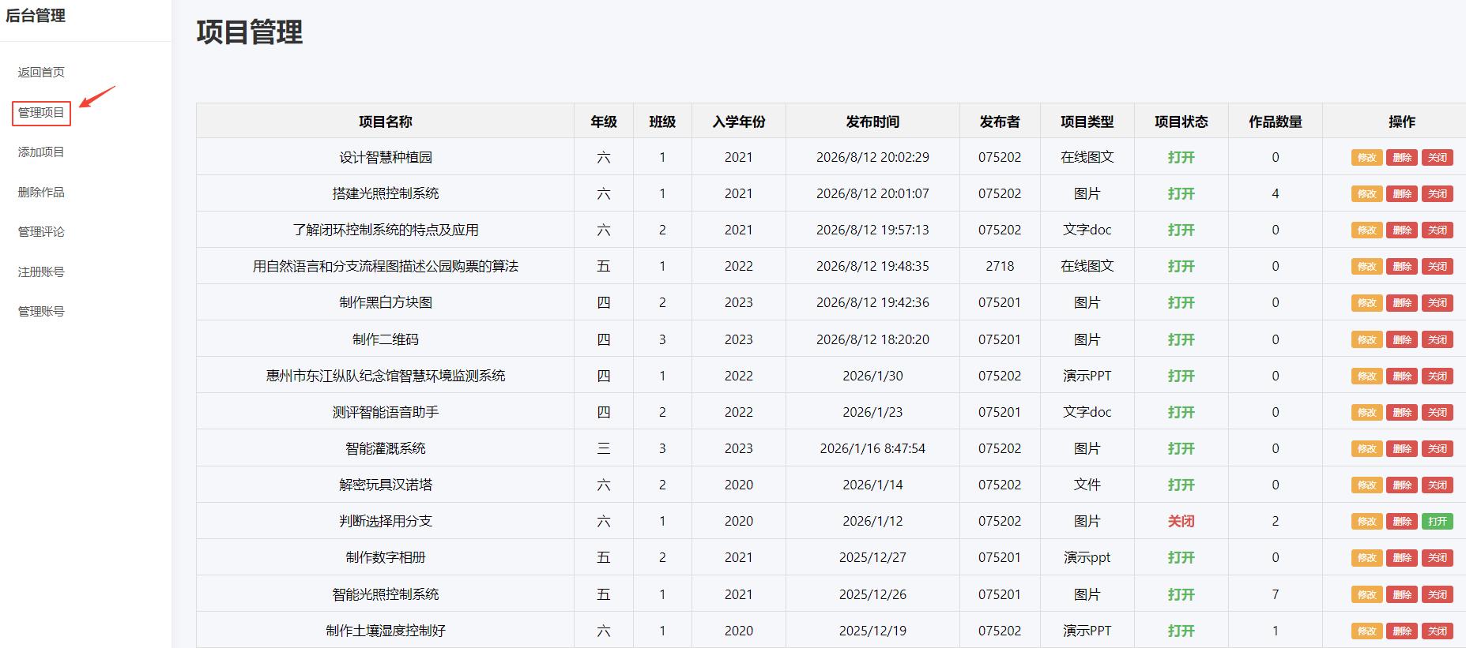Select project name 设计智慧种植园
The image size is (1466, 648).
386,157
